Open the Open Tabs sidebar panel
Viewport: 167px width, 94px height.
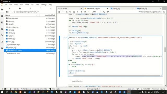(2, 42)
